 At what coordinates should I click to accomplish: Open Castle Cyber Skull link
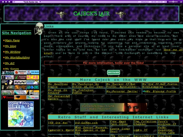tap(120, 130)
